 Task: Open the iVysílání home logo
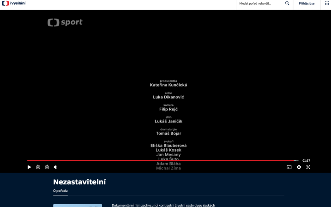tap(13, 3)
